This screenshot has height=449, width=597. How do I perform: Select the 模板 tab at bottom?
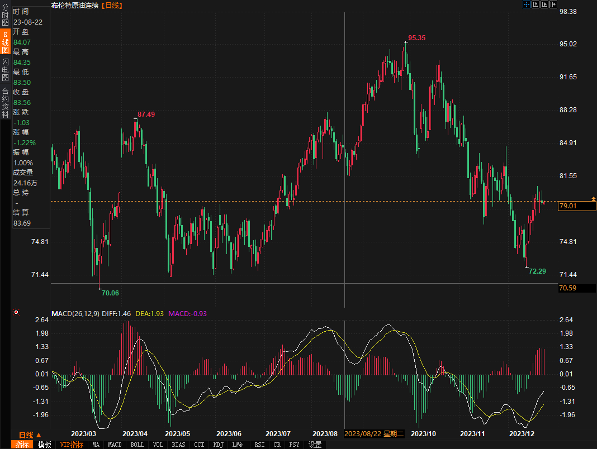(45, 445)
